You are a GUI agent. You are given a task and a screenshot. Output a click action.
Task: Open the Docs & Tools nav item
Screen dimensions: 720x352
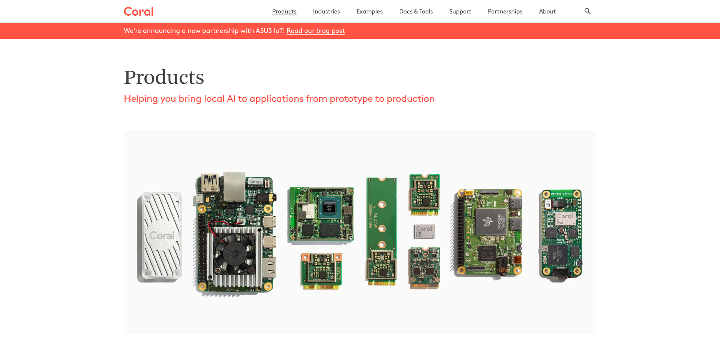tap(416, 12)
